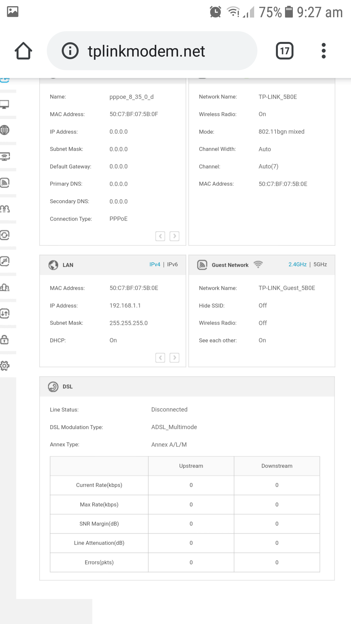Open the gear system tools icon in sidebar

pyautogui.click(x=5, y=366)
